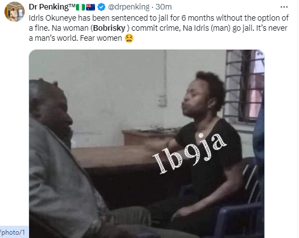The height and width of the screenshot is (238, 299).
Task: Click the phrase Fear women in tweet
Action: click(101, 39)
